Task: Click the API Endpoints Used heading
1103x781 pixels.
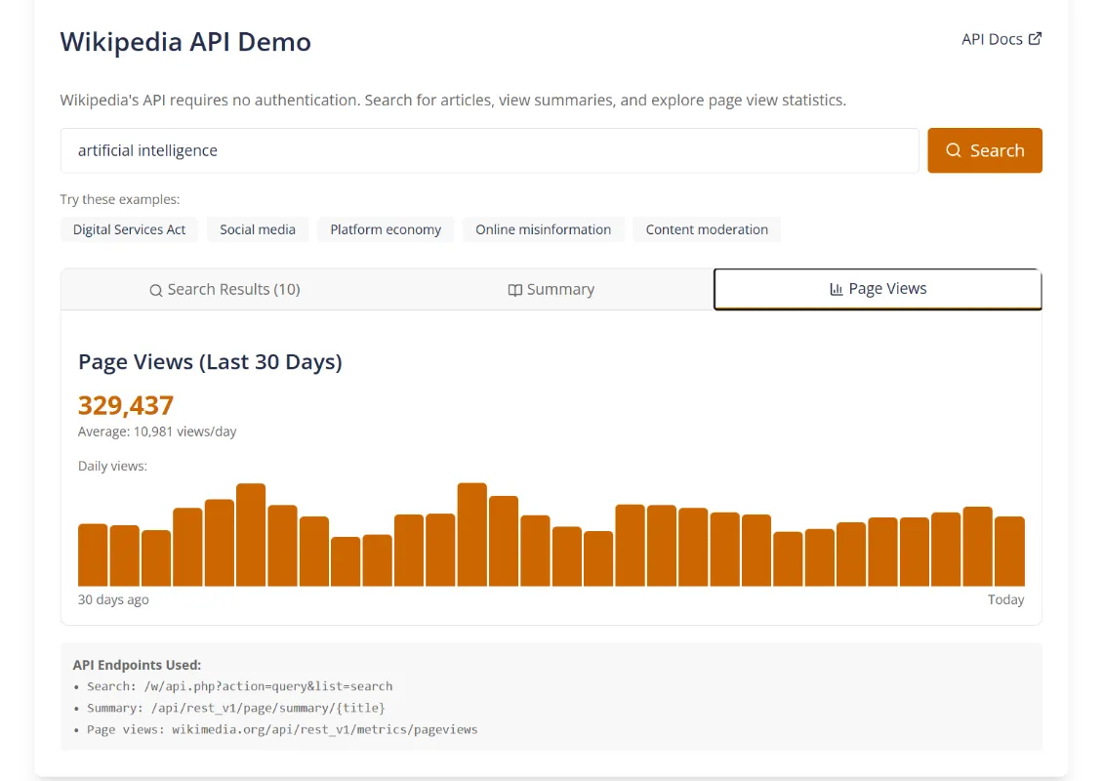Action: [138, 665]
